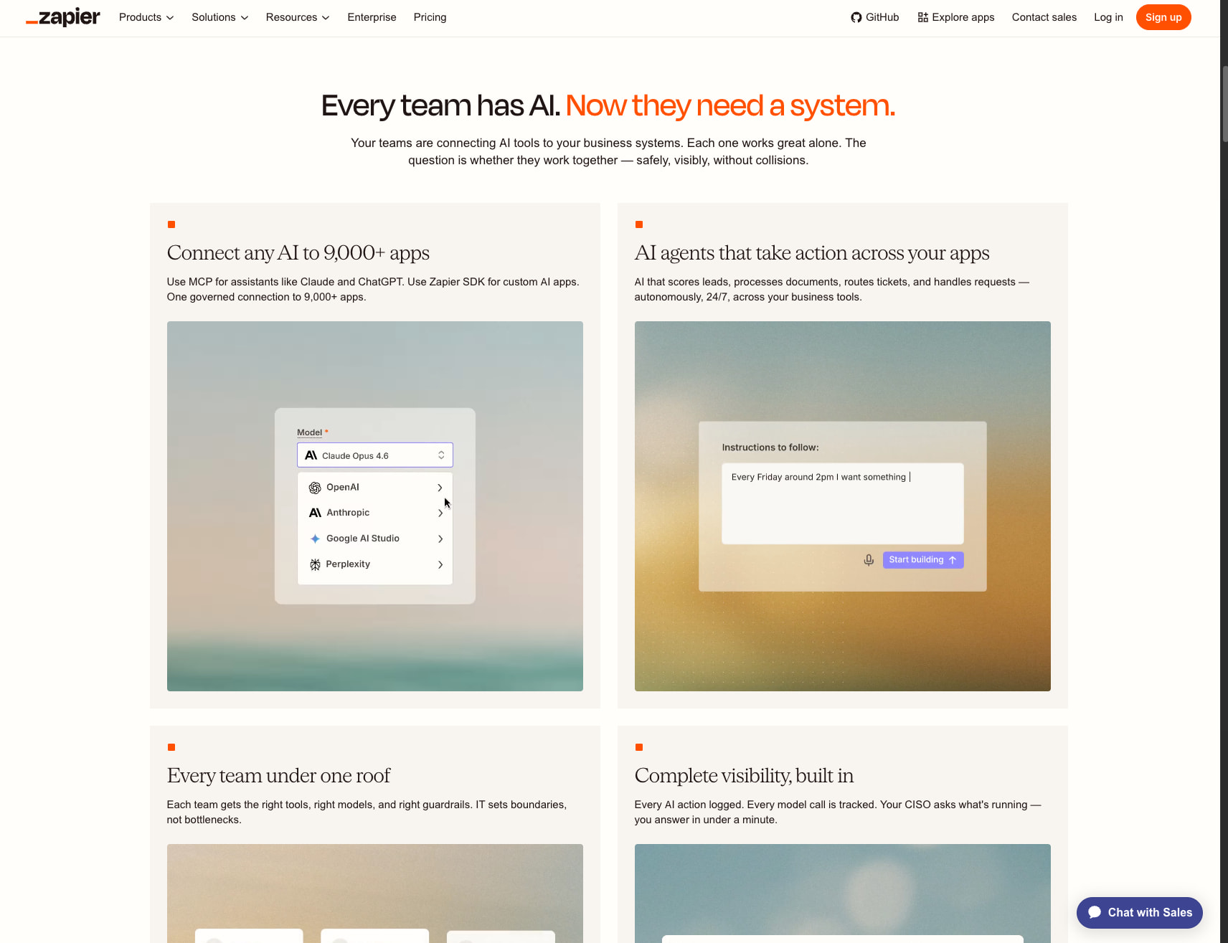Expand the Perplexity submenu chevron

440,564
